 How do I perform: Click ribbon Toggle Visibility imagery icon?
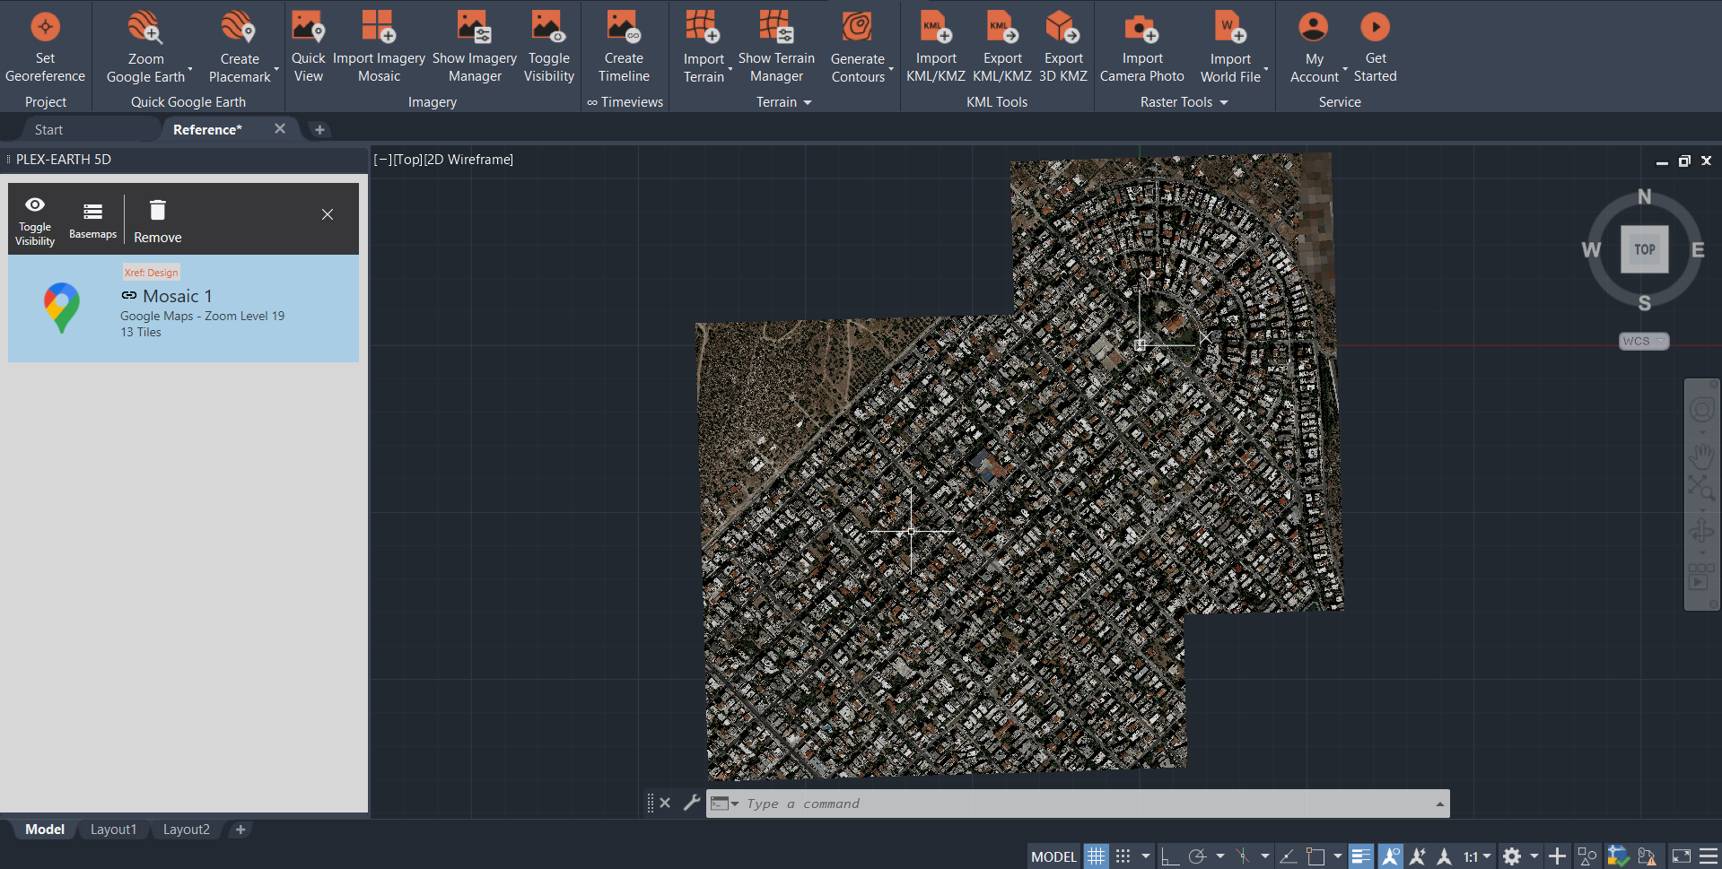pyautogui.click(x=547, y=26)
